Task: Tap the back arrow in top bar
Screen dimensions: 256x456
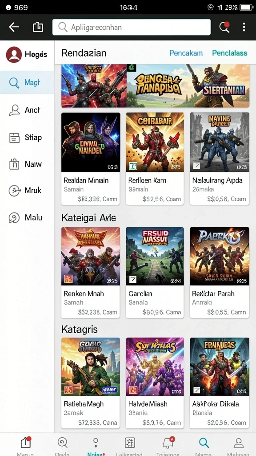Action: tap(14, 27)
